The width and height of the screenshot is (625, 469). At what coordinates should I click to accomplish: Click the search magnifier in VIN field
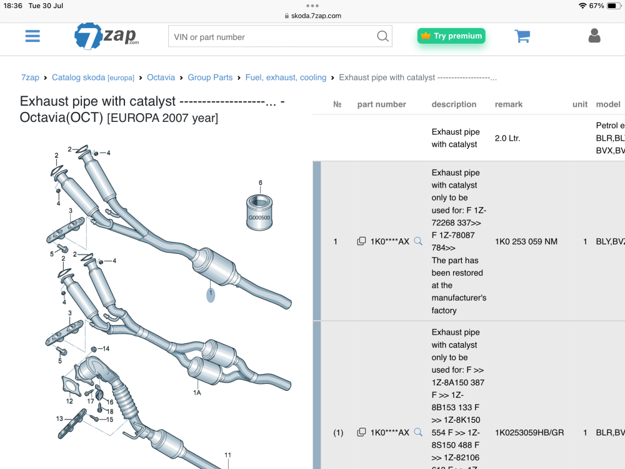382,36
